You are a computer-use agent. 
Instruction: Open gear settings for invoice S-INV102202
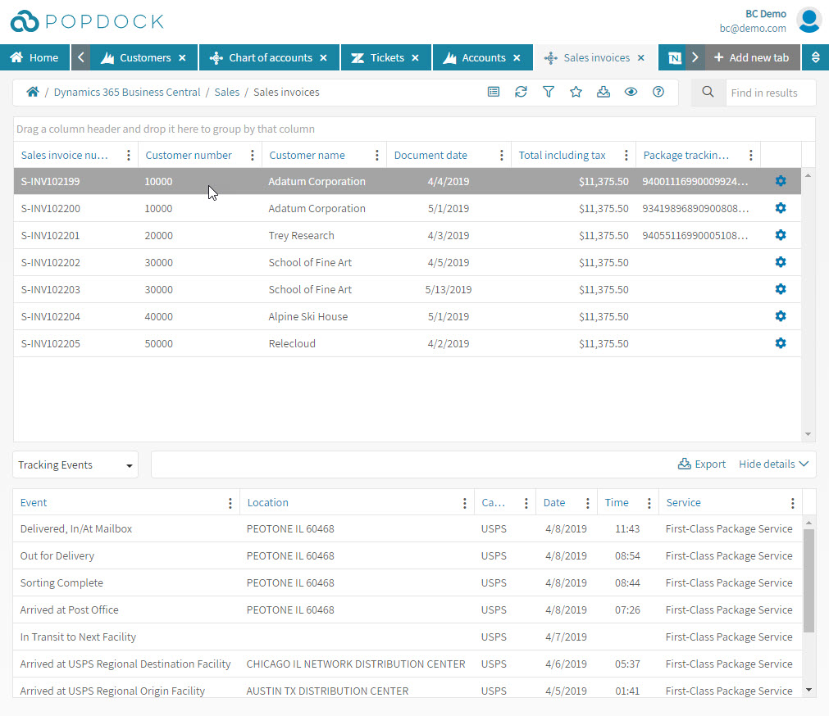click(781, 262)
